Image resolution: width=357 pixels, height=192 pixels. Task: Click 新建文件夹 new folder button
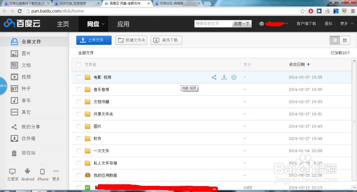[x=131, y=40]
